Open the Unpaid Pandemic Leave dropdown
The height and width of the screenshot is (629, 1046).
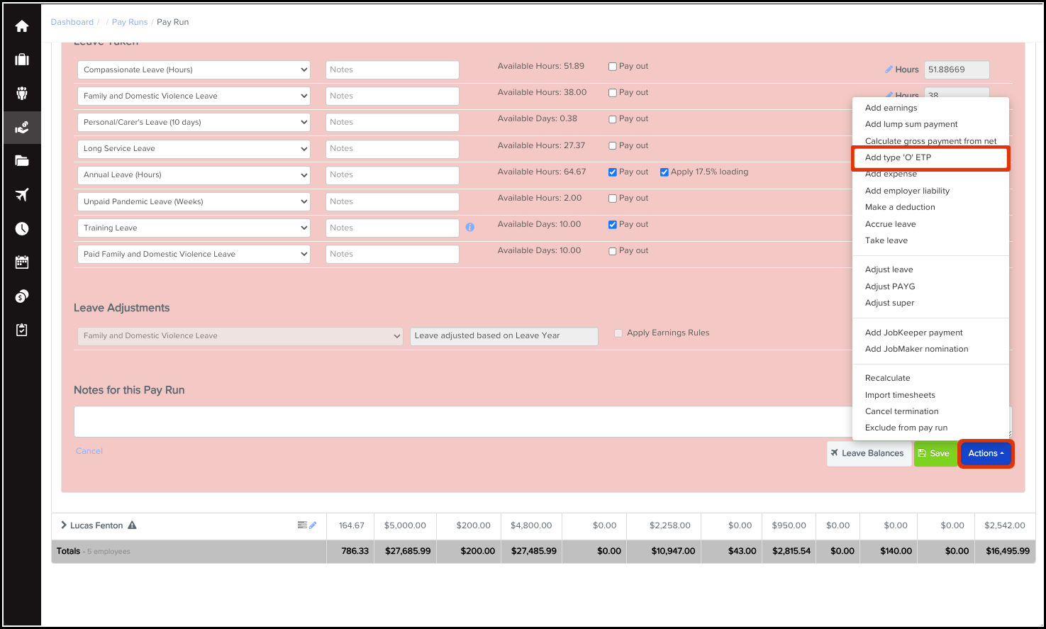tap(194, 201)
